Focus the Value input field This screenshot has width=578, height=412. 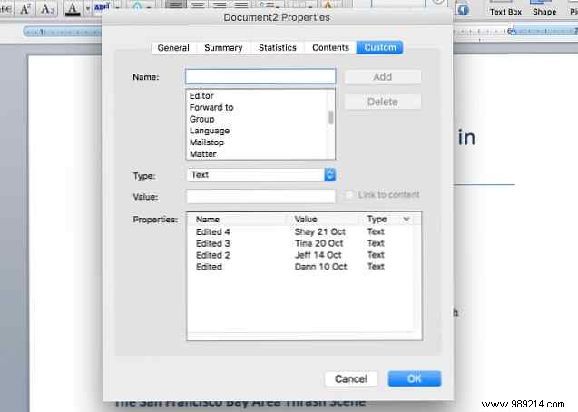point(260,196)
